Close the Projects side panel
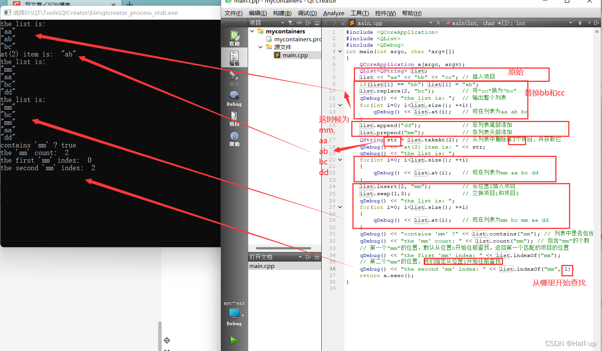602x351 pixels. (317, 23)
